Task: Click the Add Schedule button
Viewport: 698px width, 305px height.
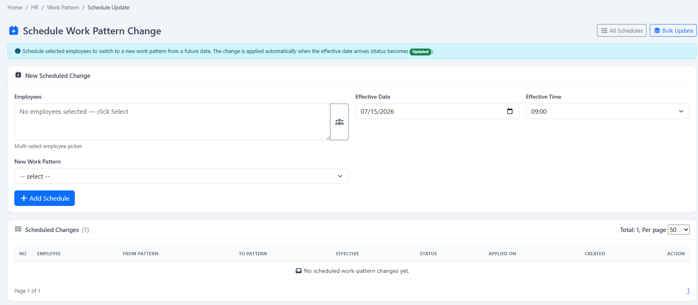Action: [x=45, y=198]
